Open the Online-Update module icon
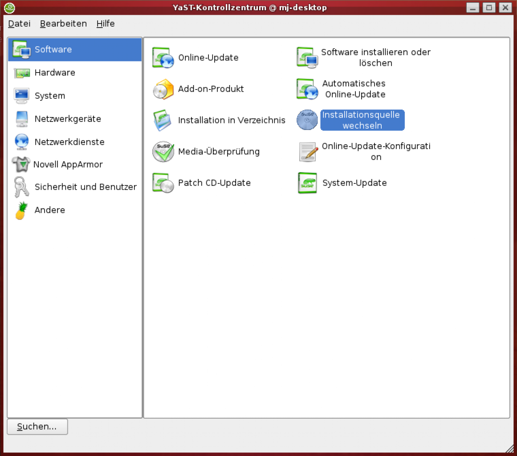Image resolution: width=517 pixels, height=456 pixels. [x=163, y=58]
